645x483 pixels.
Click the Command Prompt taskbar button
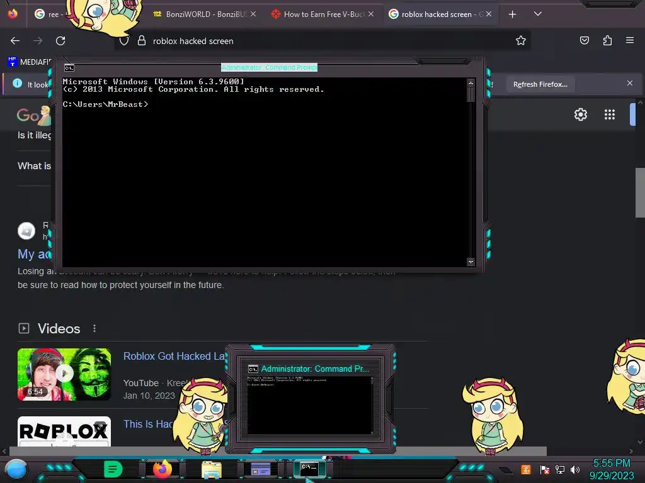coord(310,469)
